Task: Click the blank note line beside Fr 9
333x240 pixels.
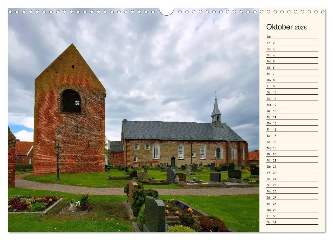Action: click(296, 86)
